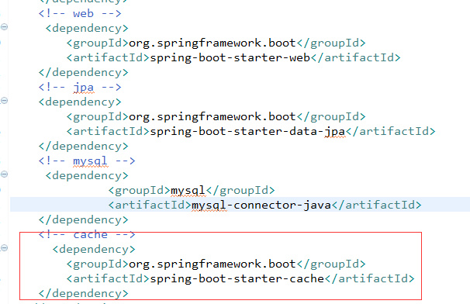The width and height of the screenshot is (470, 304).
Task: Collapse the web dependency fold toggle
Action: coord(4,27)
